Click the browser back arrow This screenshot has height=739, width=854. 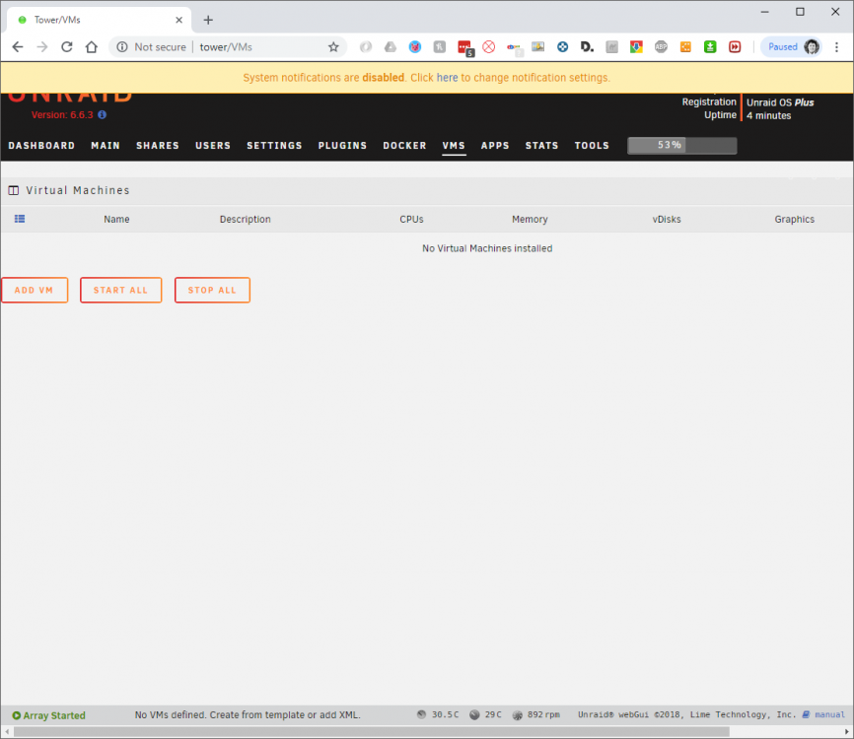[x=18, y=46]
